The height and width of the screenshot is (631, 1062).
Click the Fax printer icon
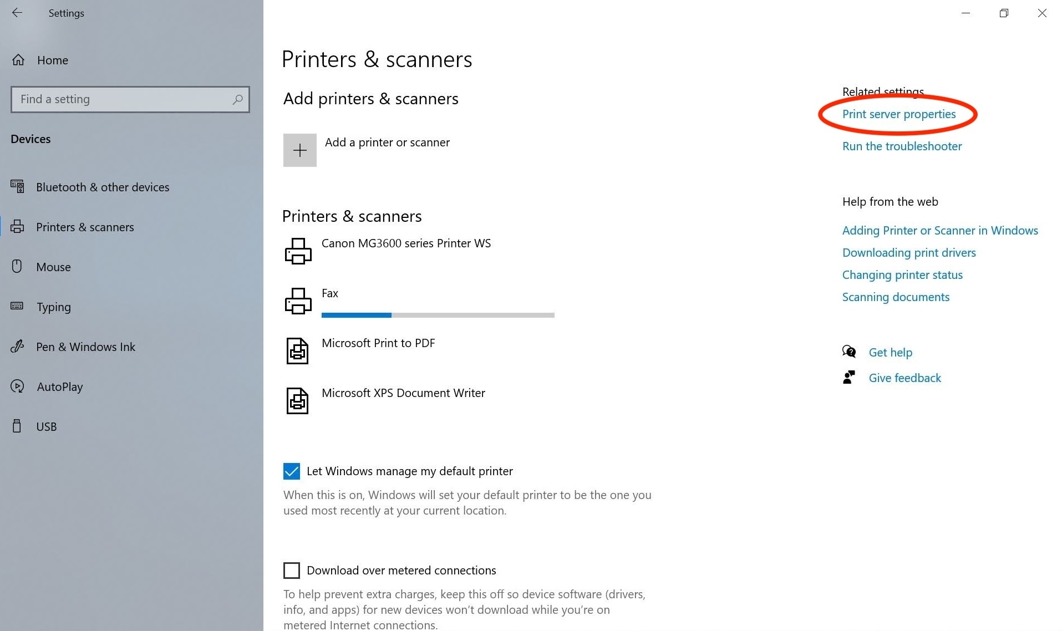[298, 301]
